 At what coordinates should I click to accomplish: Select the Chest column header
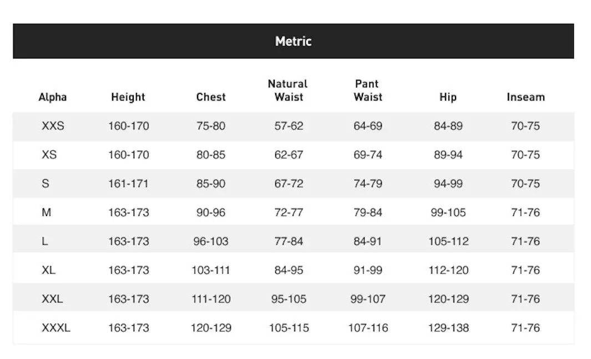pos(211,97)
